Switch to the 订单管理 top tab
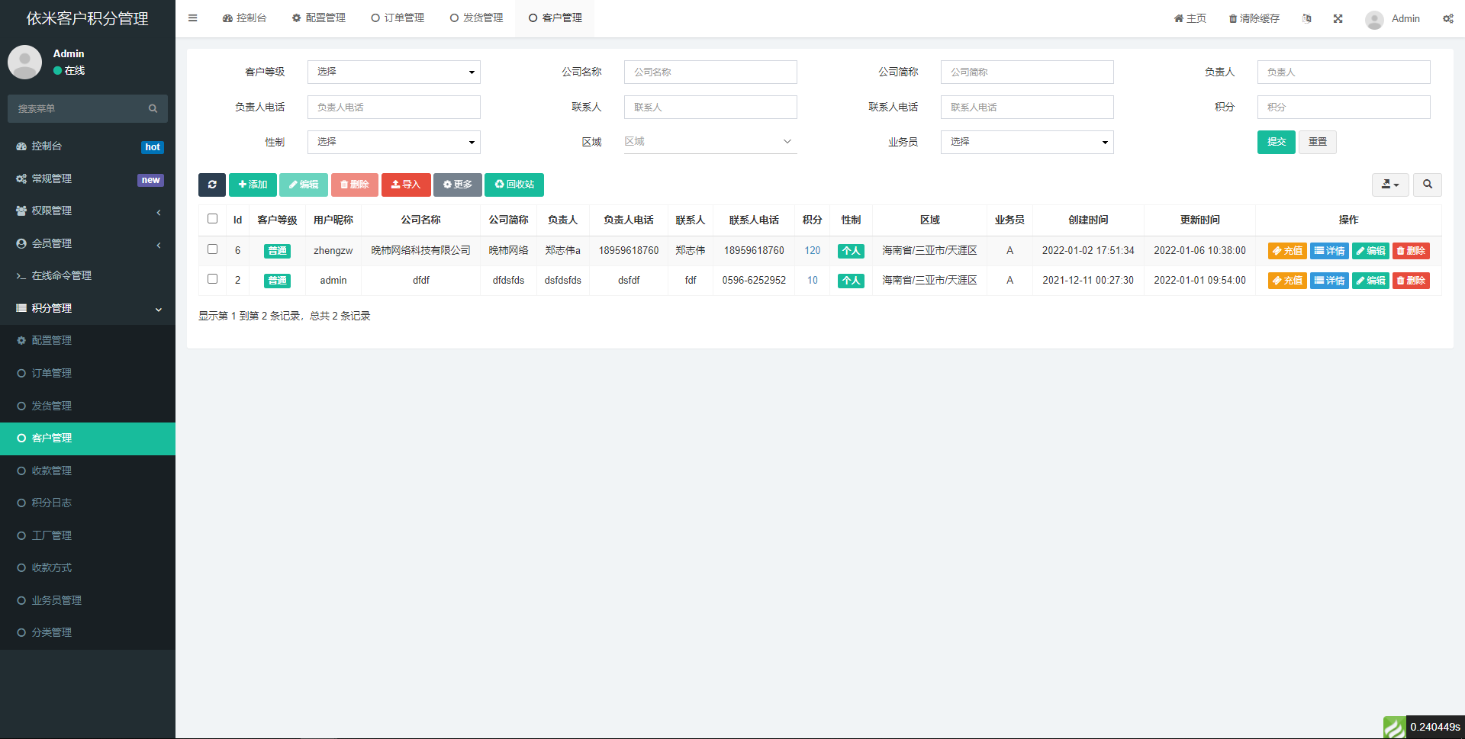 pyautogui.click(x=398, y=18)
